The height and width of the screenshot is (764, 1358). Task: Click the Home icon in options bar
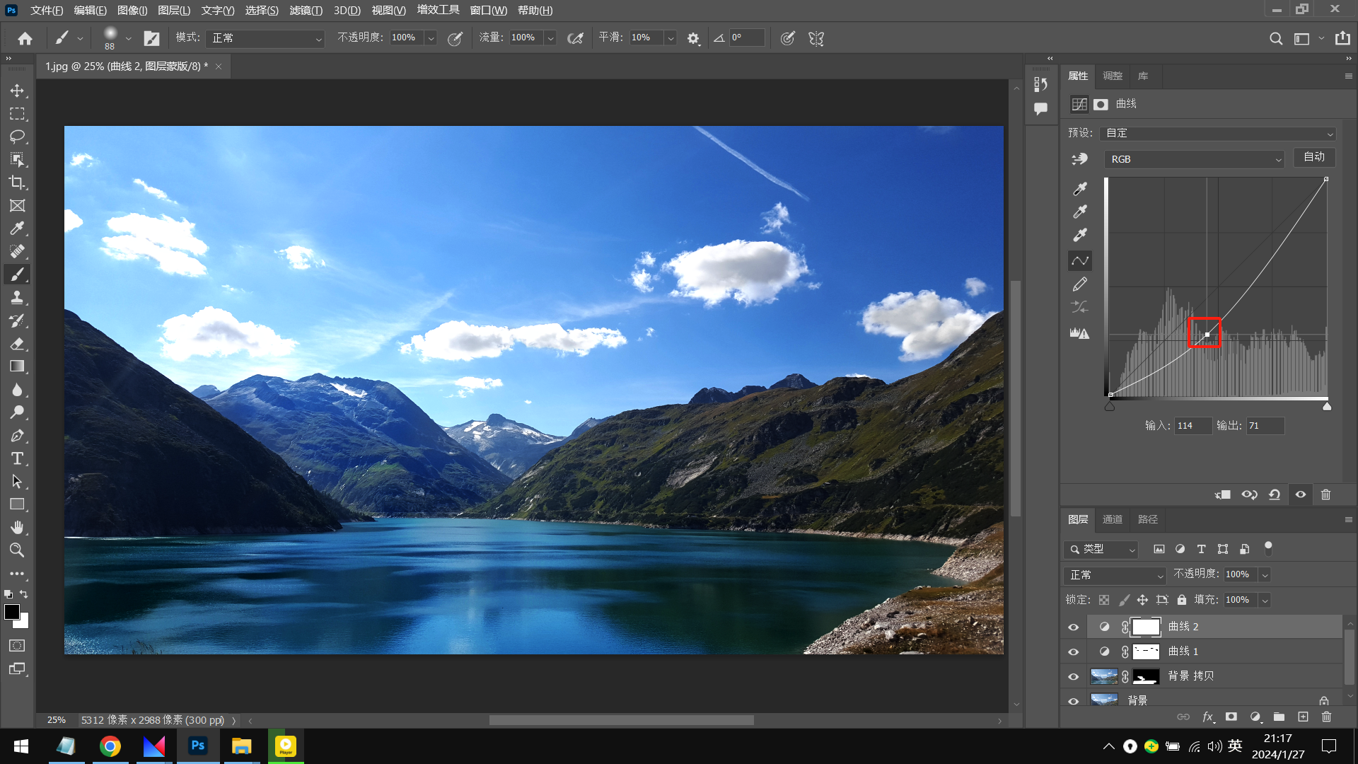(25, 38)
